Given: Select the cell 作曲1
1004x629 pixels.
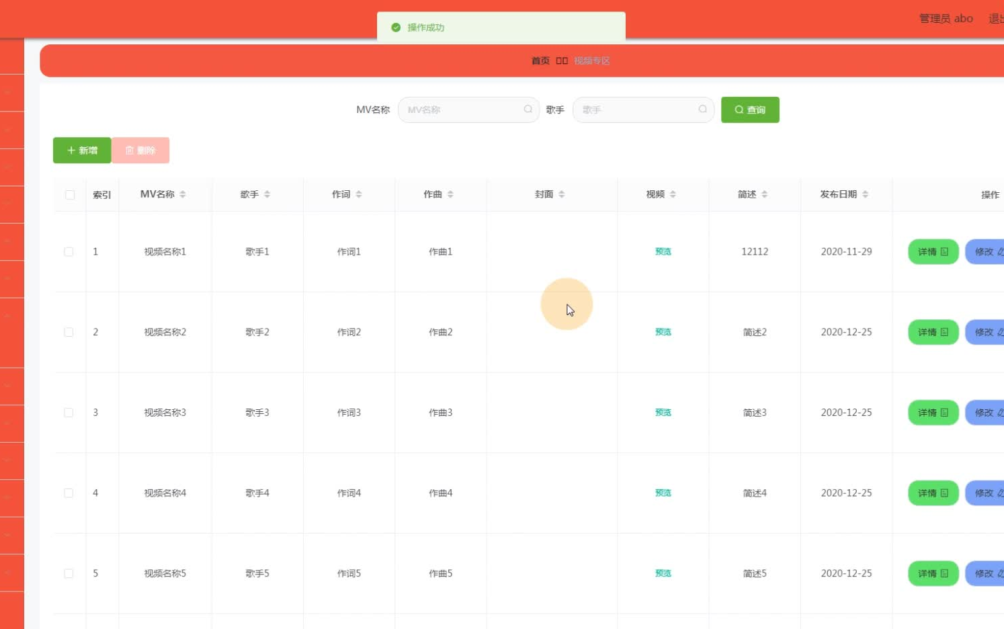Looking at the screenshot, I should tap(441, 251).
